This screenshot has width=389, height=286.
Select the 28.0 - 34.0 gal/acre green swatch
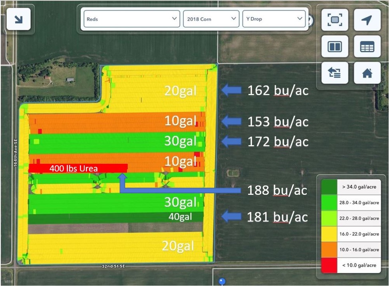[x=329, y=203]
